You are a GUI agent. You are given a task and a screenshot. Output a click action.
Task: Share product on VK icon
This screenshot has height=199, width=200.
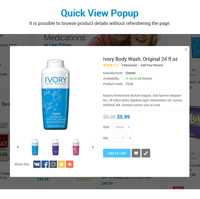pyautogui.click(x=37, y=164)
